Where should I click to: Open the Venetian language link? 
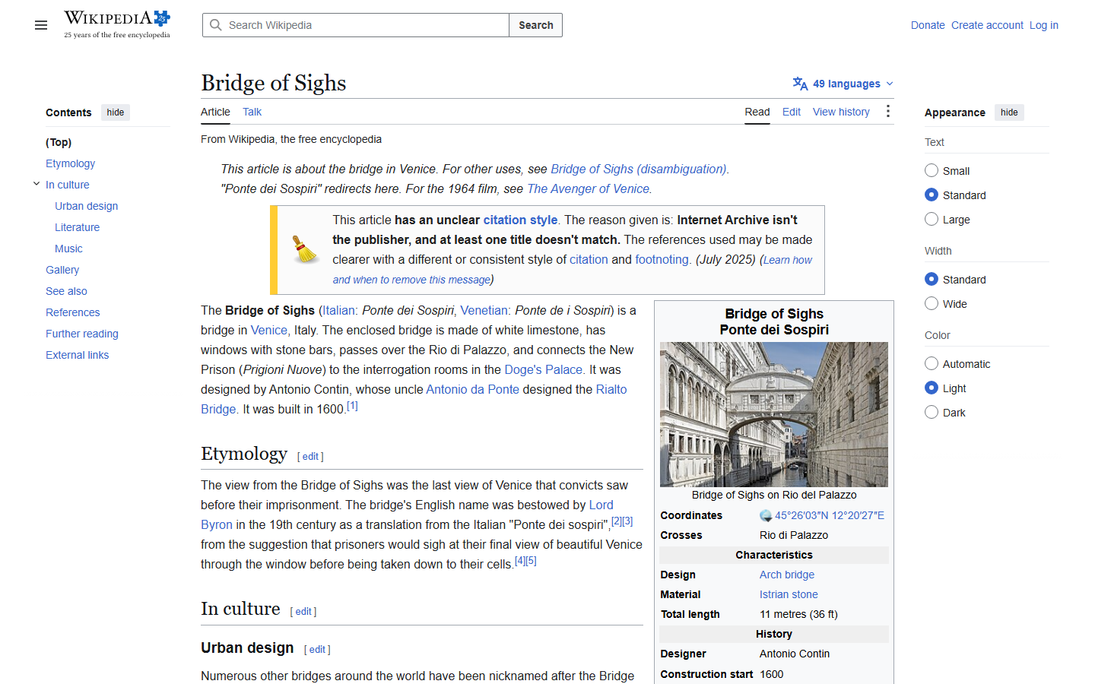click(484, 310)
